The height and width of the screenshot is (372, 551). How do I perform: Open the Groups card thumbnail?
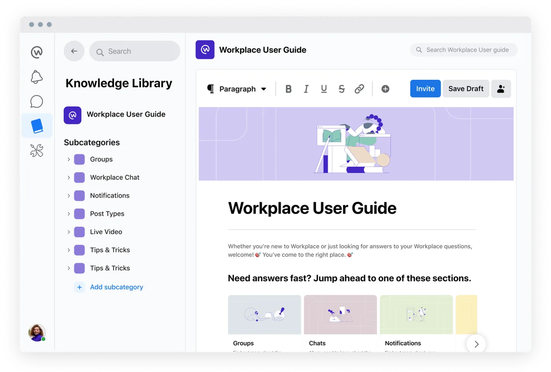pyautogui.click(x=264, y=315)
